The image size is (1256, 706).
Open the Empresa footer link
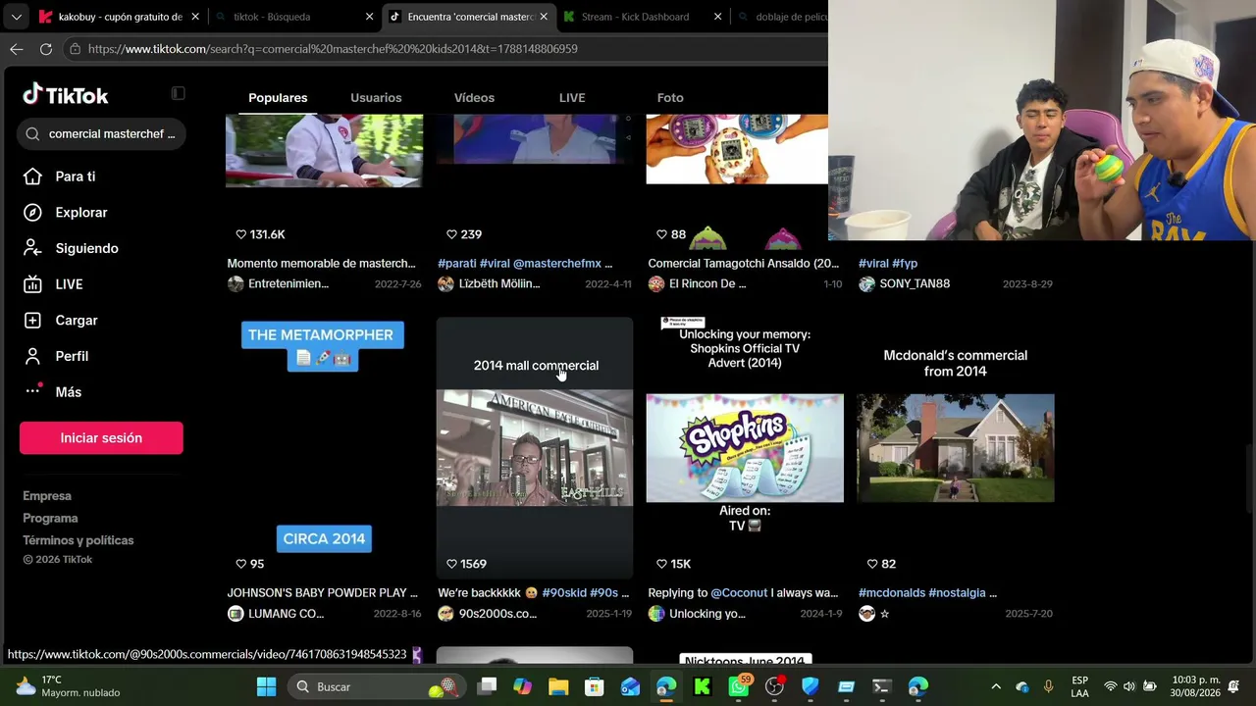click(47, 496)
